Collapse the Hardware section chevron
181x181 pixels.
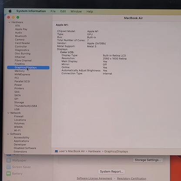coord(9,22)
